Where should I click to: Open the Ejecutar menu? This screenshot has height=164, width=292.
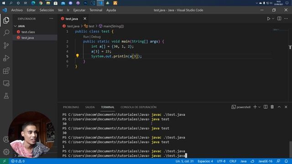tap(79, 10)
